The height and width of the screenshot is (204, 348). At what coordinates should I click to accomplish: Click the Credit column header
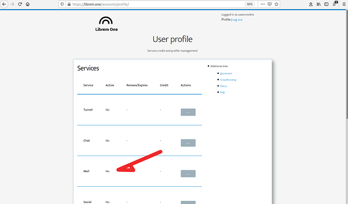coord(164,85)
